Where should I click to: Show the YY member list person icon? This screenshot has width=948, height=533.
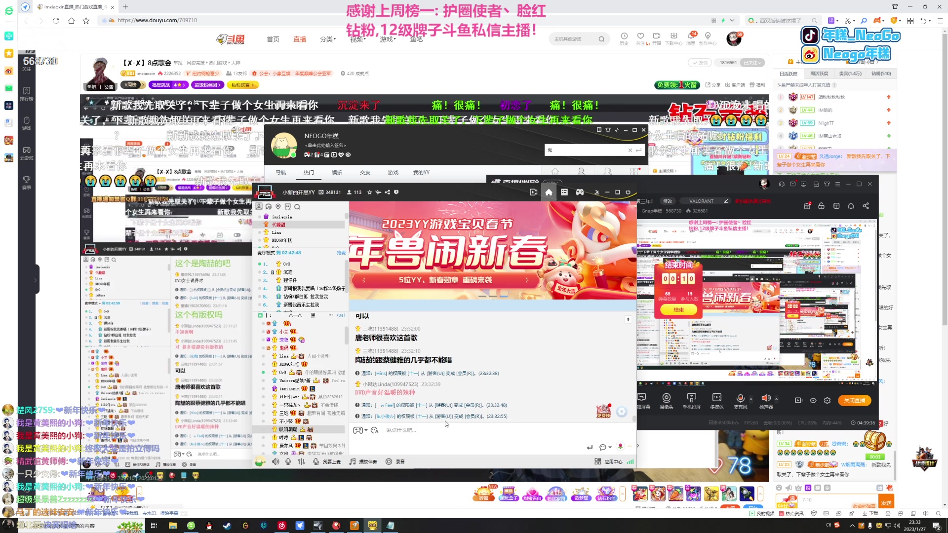(259, 207)
